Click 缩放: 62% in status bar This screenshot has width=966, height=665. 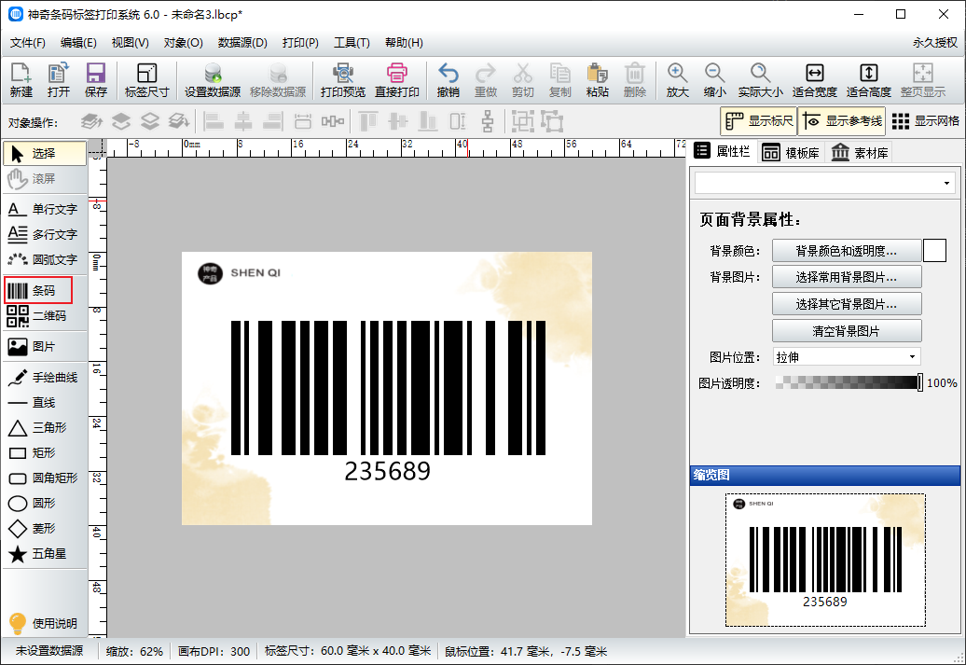coord(134,651)
